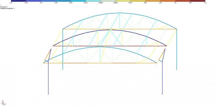Click the positive 0.95 legend value

point(145,3)
